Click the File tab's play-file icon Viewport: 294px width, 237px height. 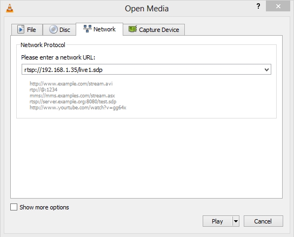(21, 29)
